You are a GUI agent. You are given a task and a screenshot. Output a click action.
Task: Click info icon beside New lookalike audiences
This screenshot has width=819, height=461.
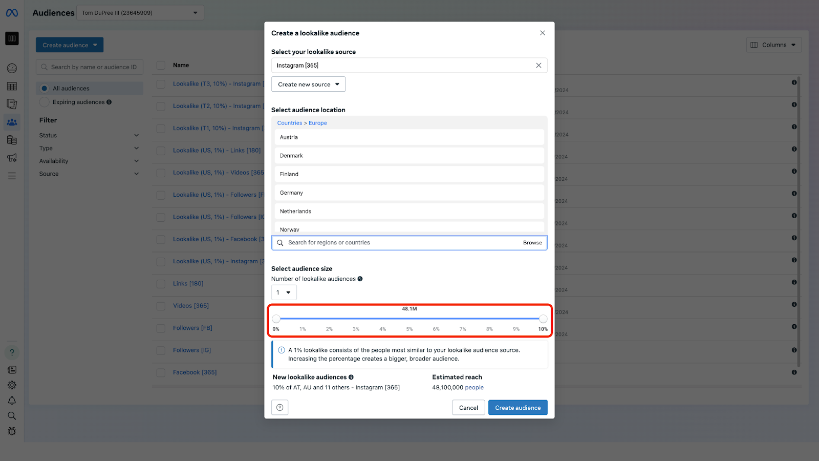[351, 377]
